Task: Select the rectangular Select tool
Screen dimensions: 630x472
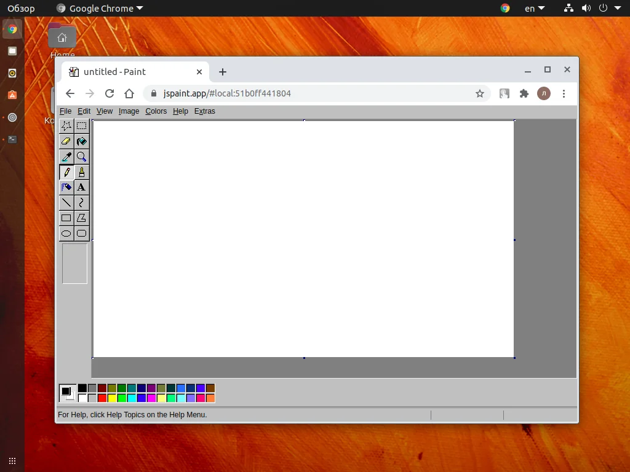Action: click(81, 125)
